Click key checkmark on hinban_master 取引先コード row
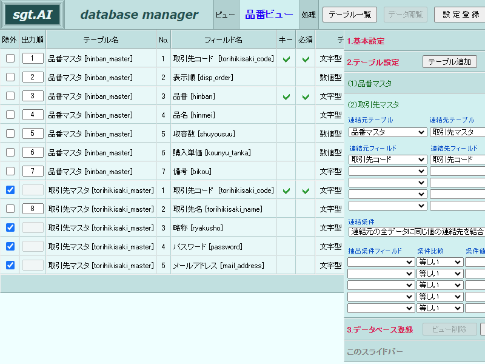485x364 pixels. (286, 59)
